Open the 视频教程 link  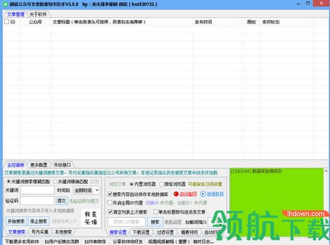pyautogui.click(x=215, y=194)
